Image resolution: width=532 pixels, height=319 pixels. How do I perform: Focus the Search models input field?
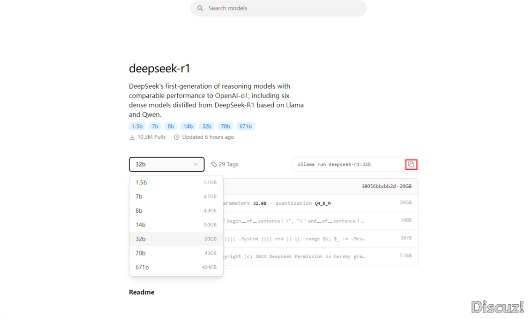283,8
